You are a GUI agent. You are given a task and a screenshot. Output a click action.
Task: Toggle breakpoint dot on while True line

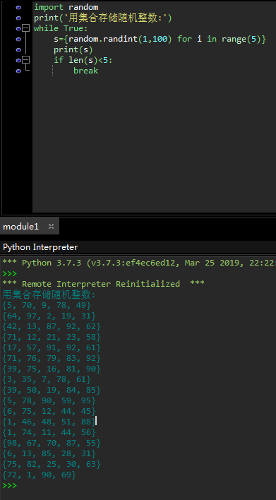(x=18, y=29)
